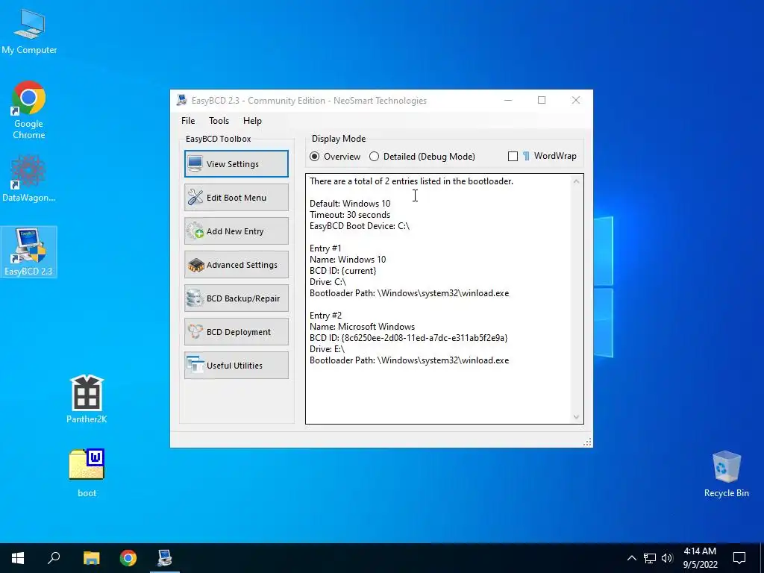Click the 'Name: Windows 10' line
This screenshot has height=573, width=764.
point(348,260)
